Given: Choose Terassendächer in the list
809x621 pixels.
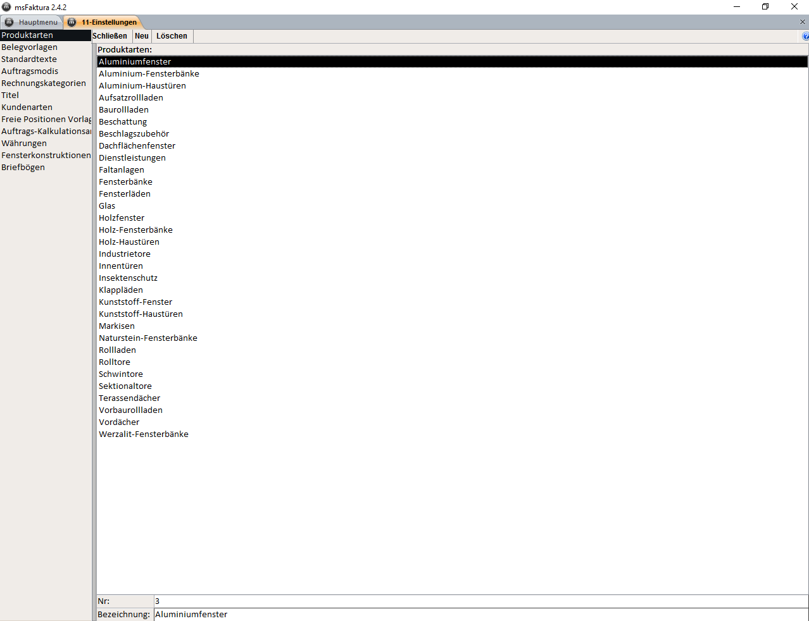Looking at the screenshot, I should [x=453, y=398].
